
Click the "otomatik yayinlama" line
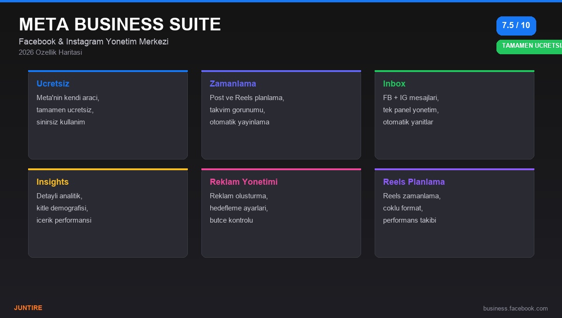click(239, 122)
